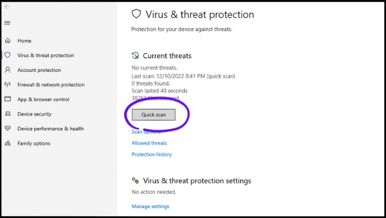This screenshot has width=386, height=218.
Task: View Protection history
Action: (152, 155)
